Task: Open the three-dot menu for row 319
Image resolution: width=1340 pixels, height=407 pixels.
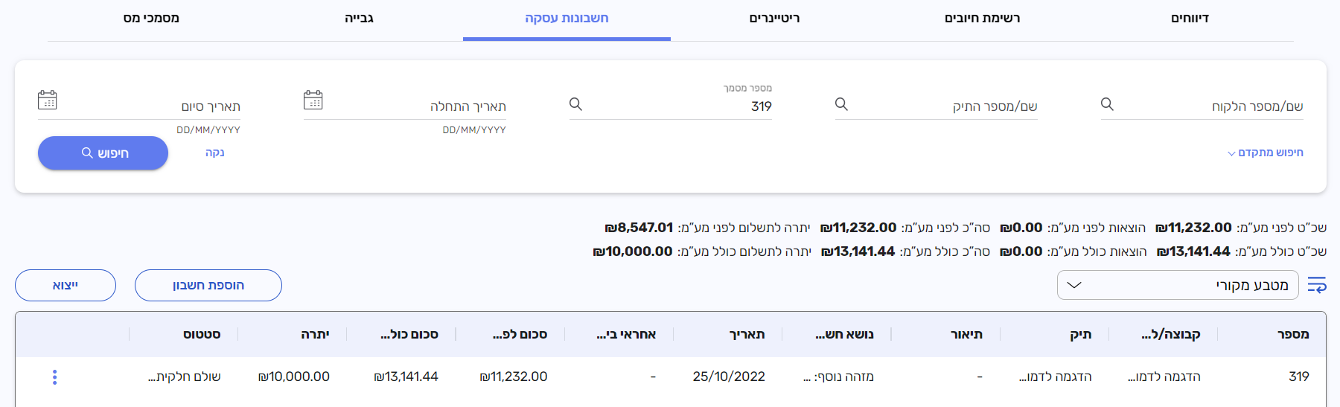Action: 54,377
